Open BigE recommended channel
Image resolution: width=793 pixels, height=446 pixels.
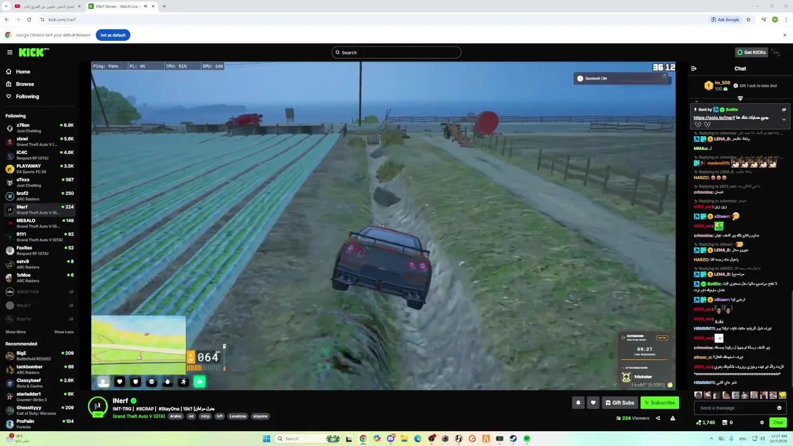tap(40, 356)
